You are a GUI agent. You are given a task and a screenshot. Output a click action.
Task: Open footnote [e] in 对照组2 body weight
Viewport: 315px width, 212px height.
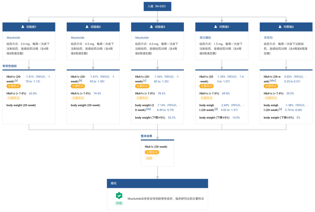point(281,109)
